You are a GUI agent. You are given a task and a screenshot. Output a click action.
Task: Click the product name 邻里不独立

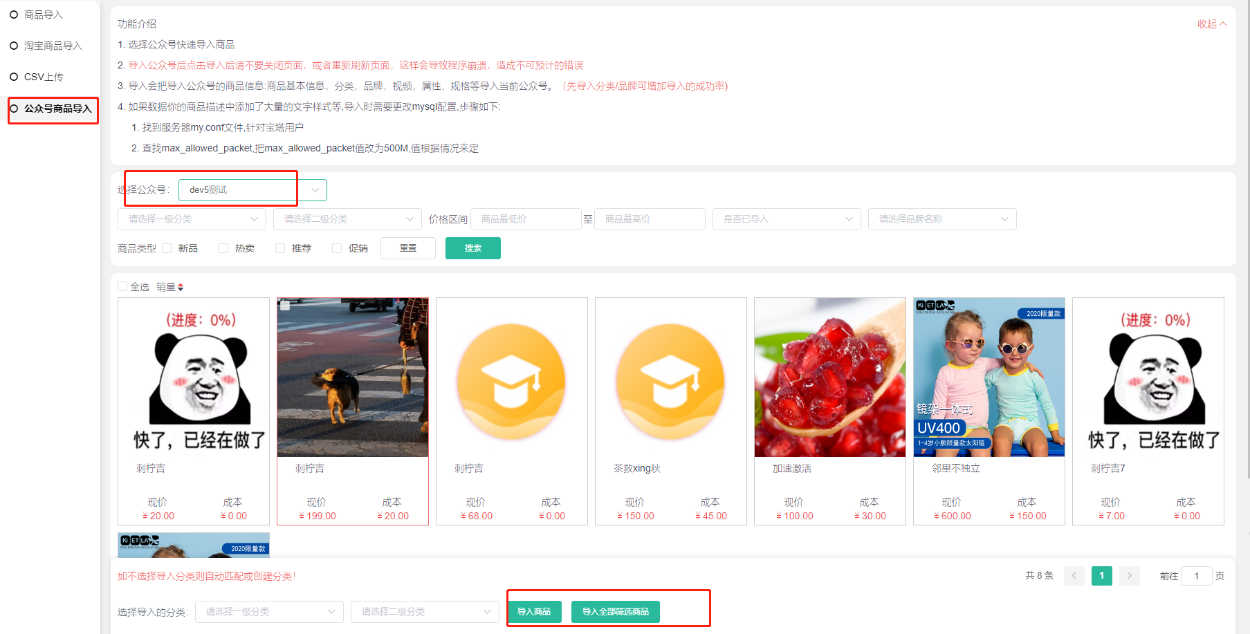[x=956, y=469]
